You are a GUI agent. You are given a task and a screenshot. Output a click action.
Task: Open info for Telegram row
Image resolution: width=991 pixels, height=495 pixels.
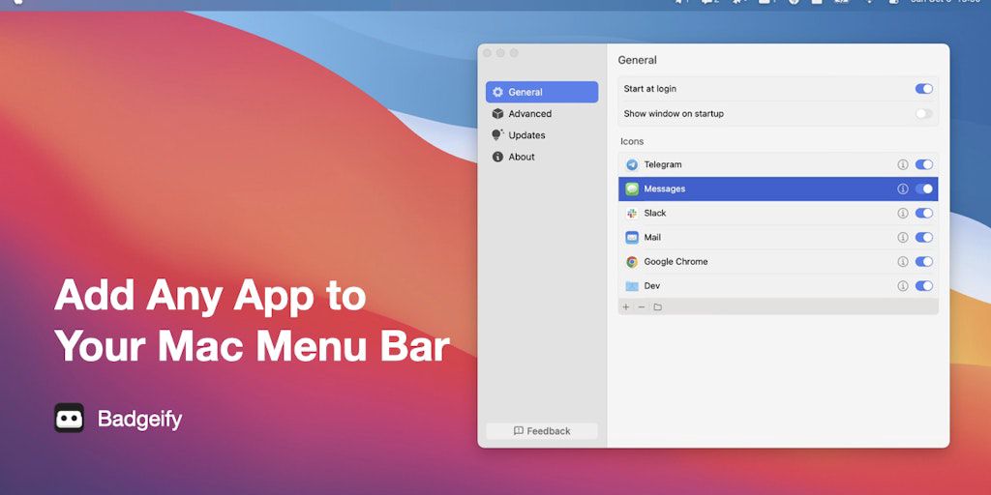pos(903,164)
